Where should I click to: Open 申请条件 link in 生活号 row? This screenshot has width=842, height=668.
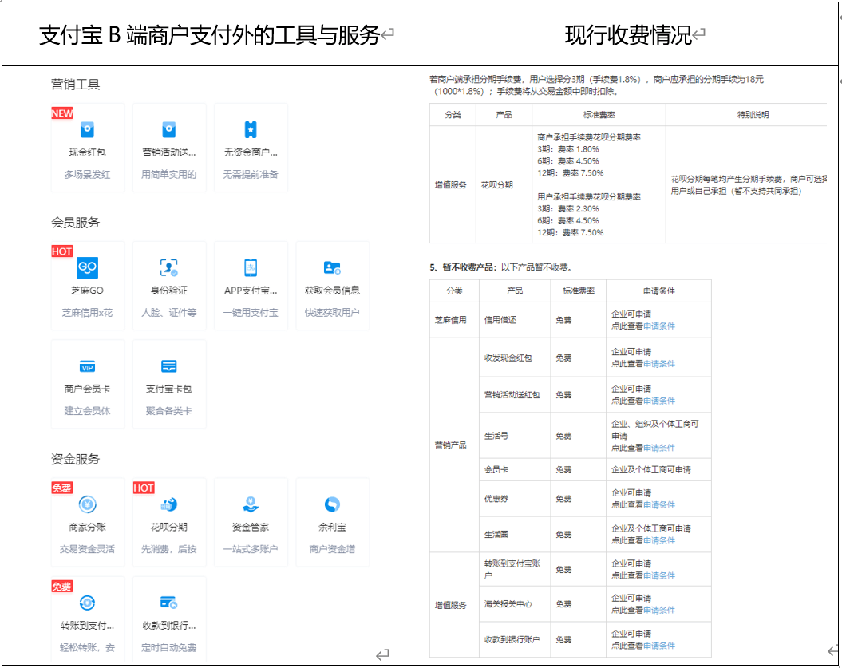659,448
